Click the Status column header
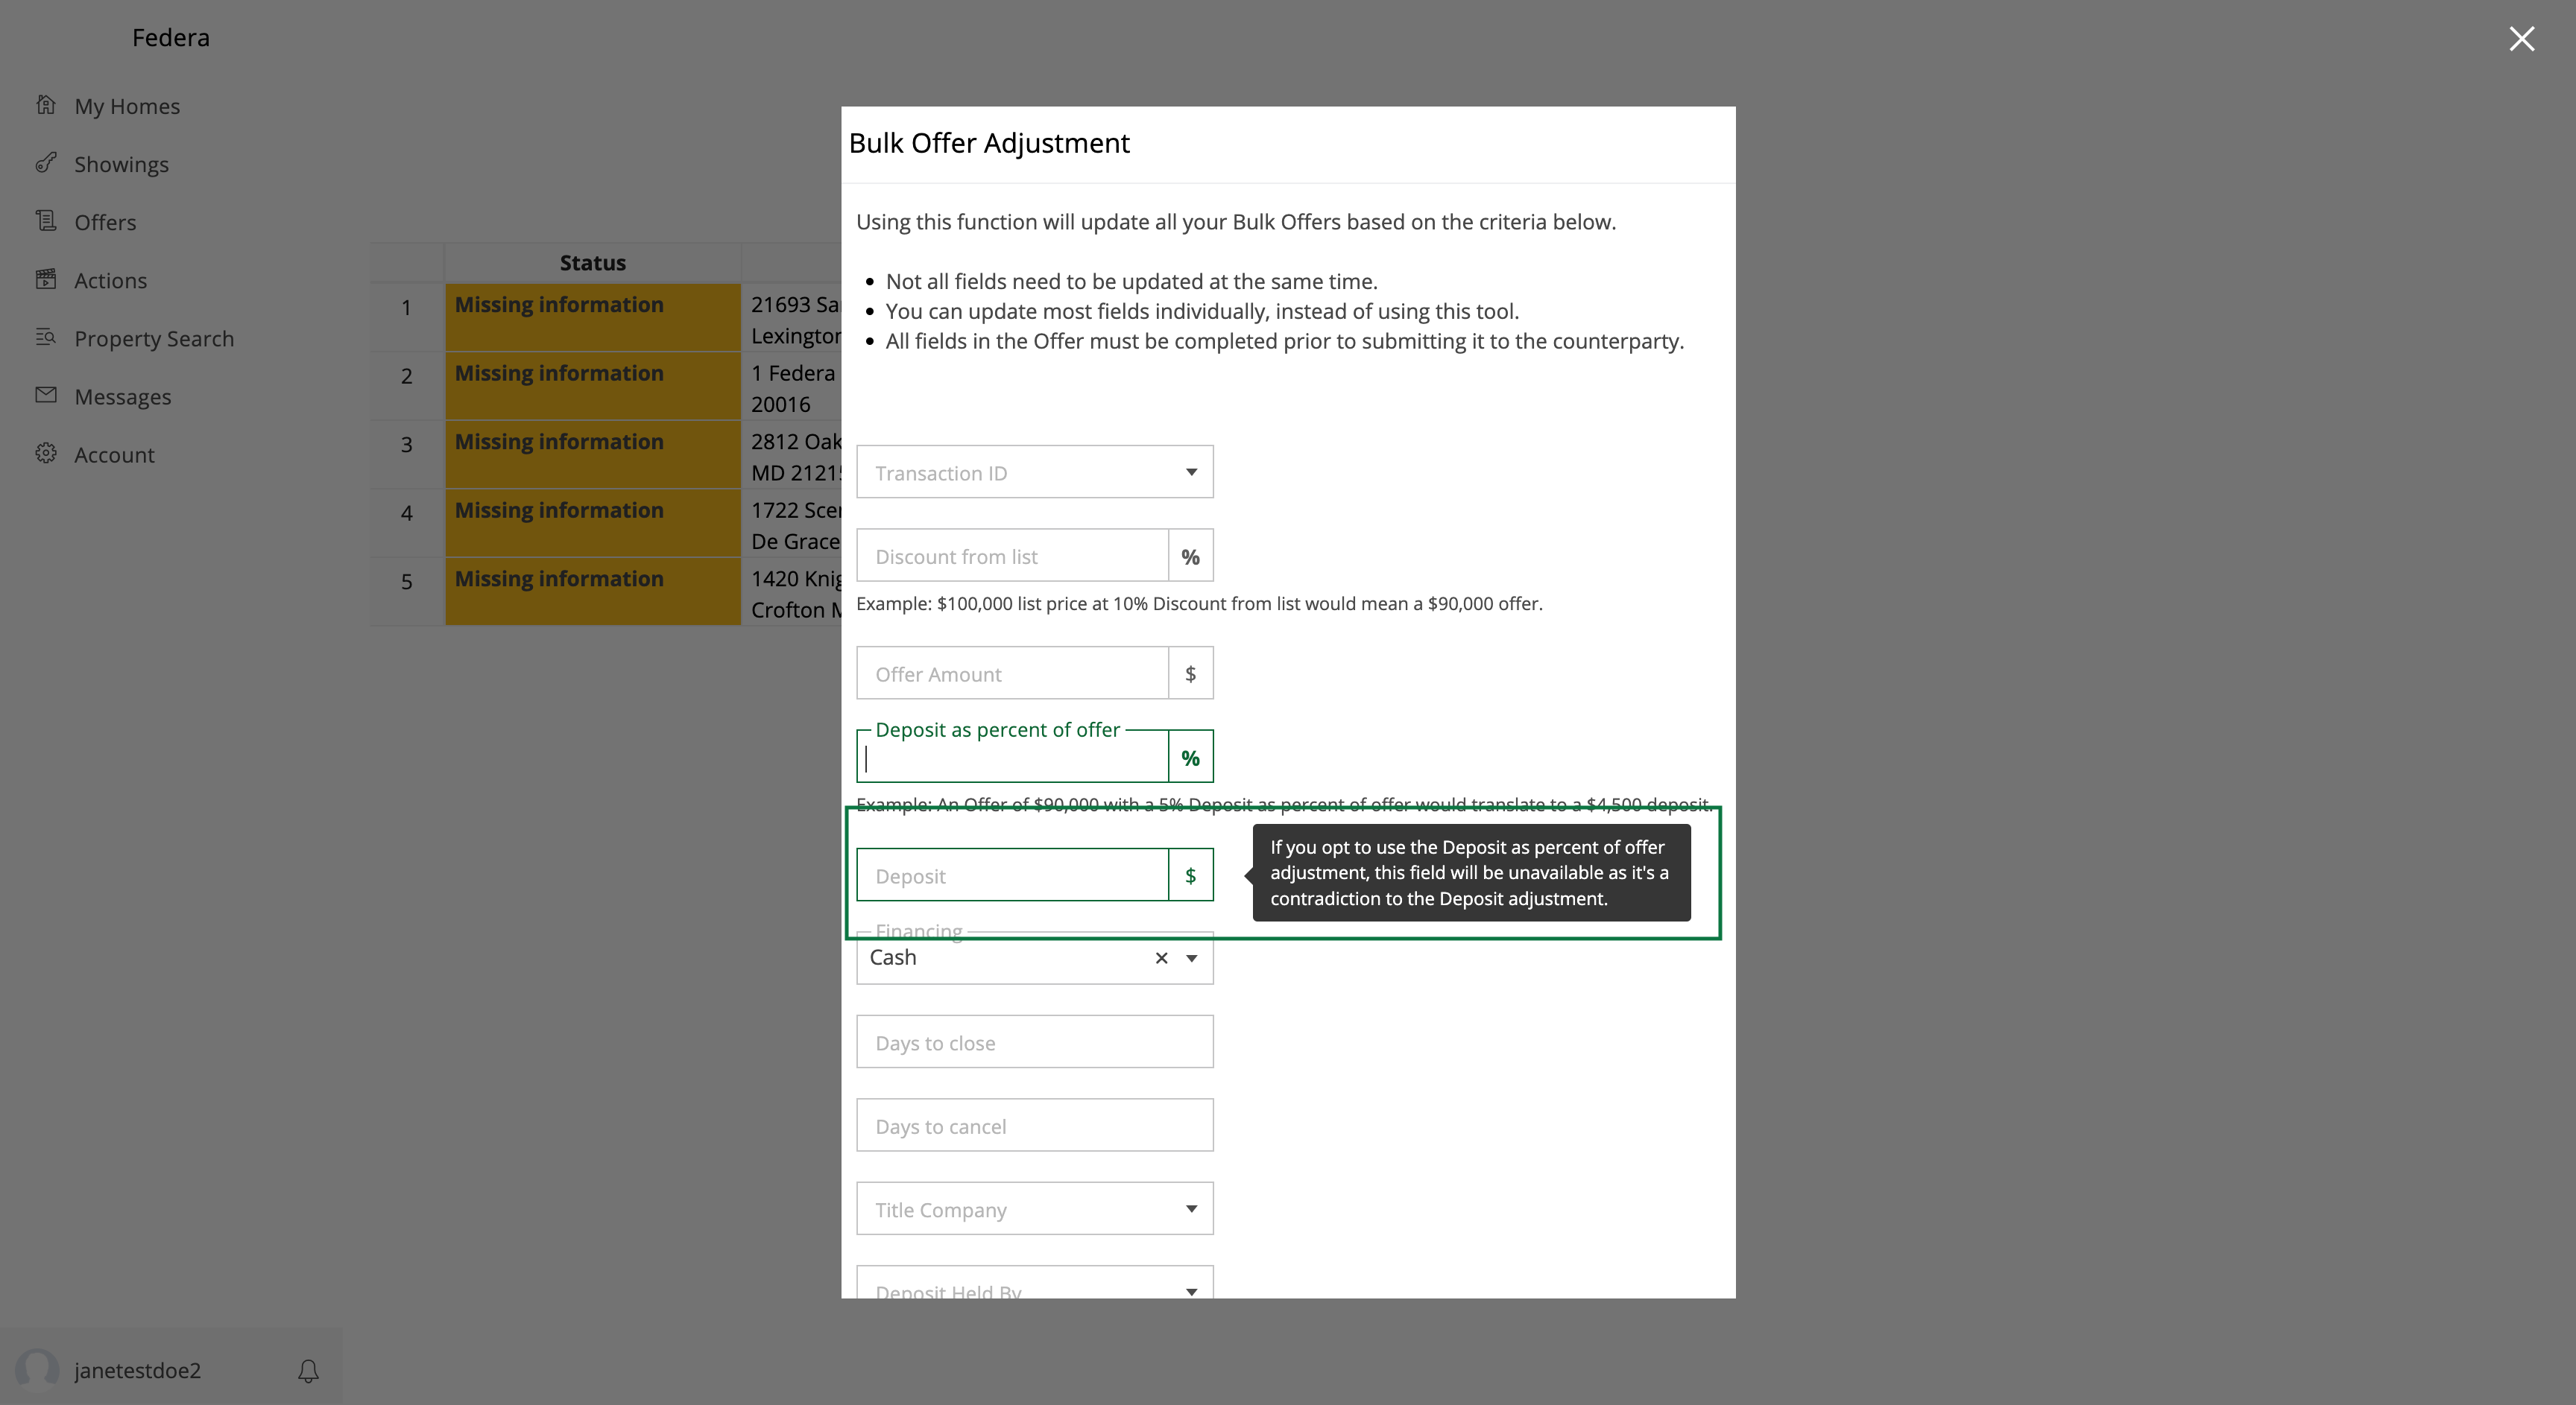The height and width of the screenshot is (1405, 2576). (x=593, y=261)
